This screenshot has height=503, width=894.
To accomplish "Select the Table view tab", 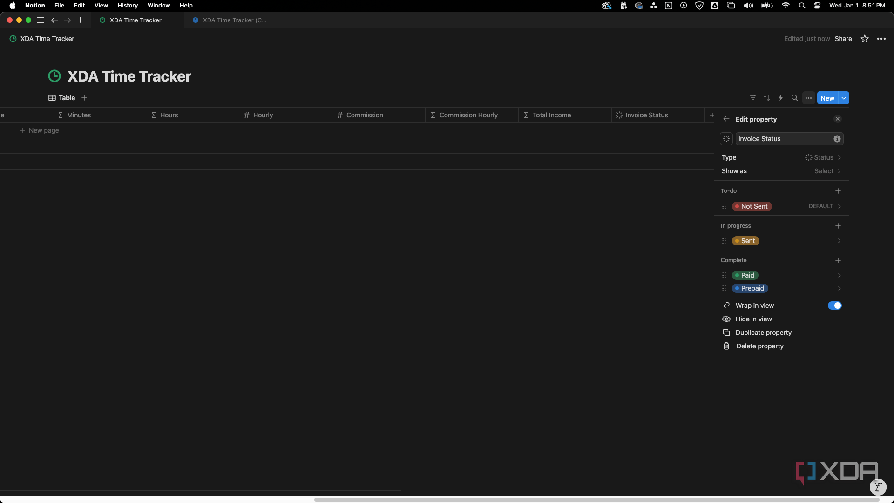I will [x=62, y=98].
